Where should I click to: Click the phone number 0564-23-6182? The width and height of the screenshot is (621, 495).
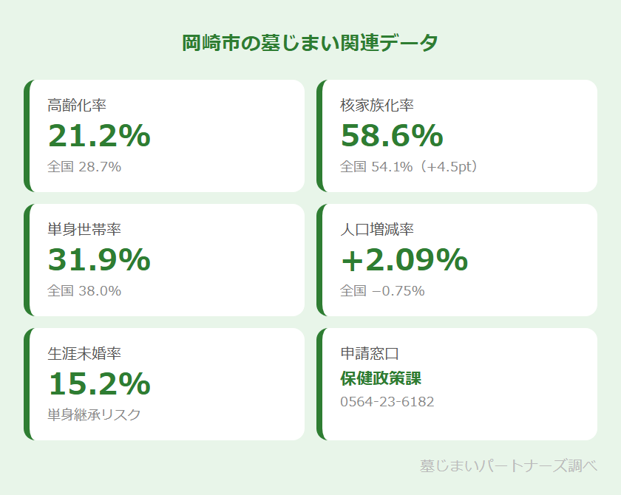(387, 402)
